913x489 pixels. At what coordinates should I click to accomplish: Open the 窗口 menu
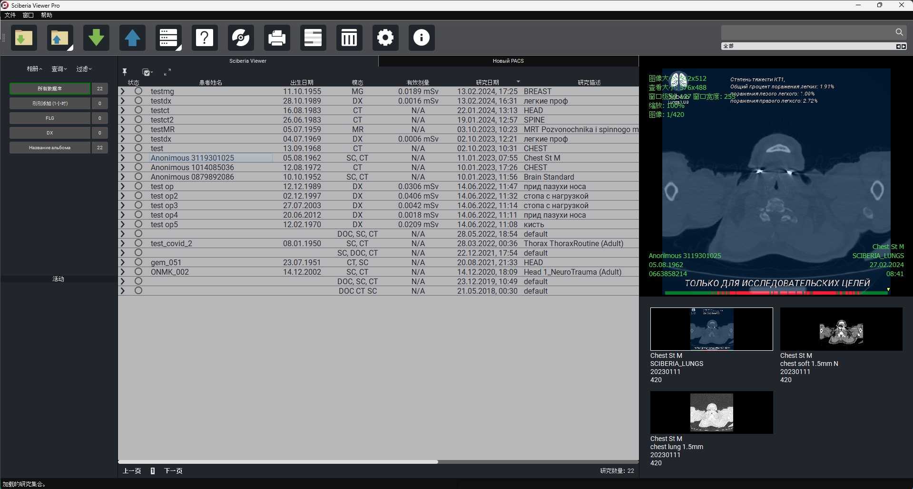tap(28, 15)
